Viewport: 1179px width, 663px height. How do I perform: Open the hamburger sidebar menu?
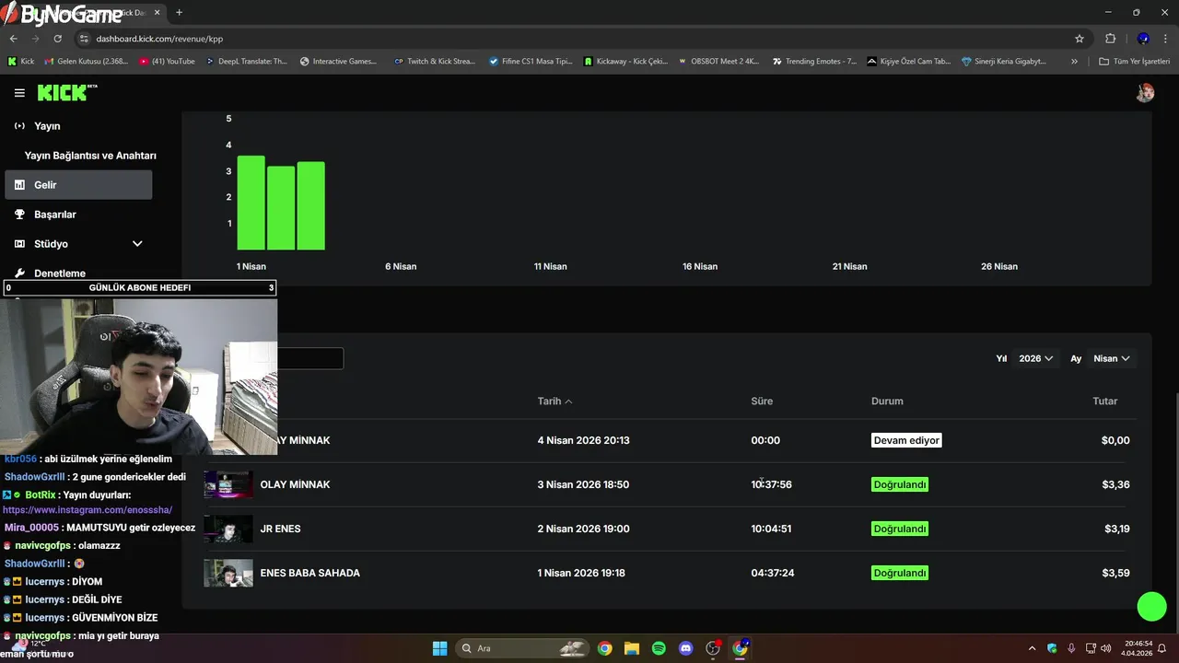[x=19, y=93]
